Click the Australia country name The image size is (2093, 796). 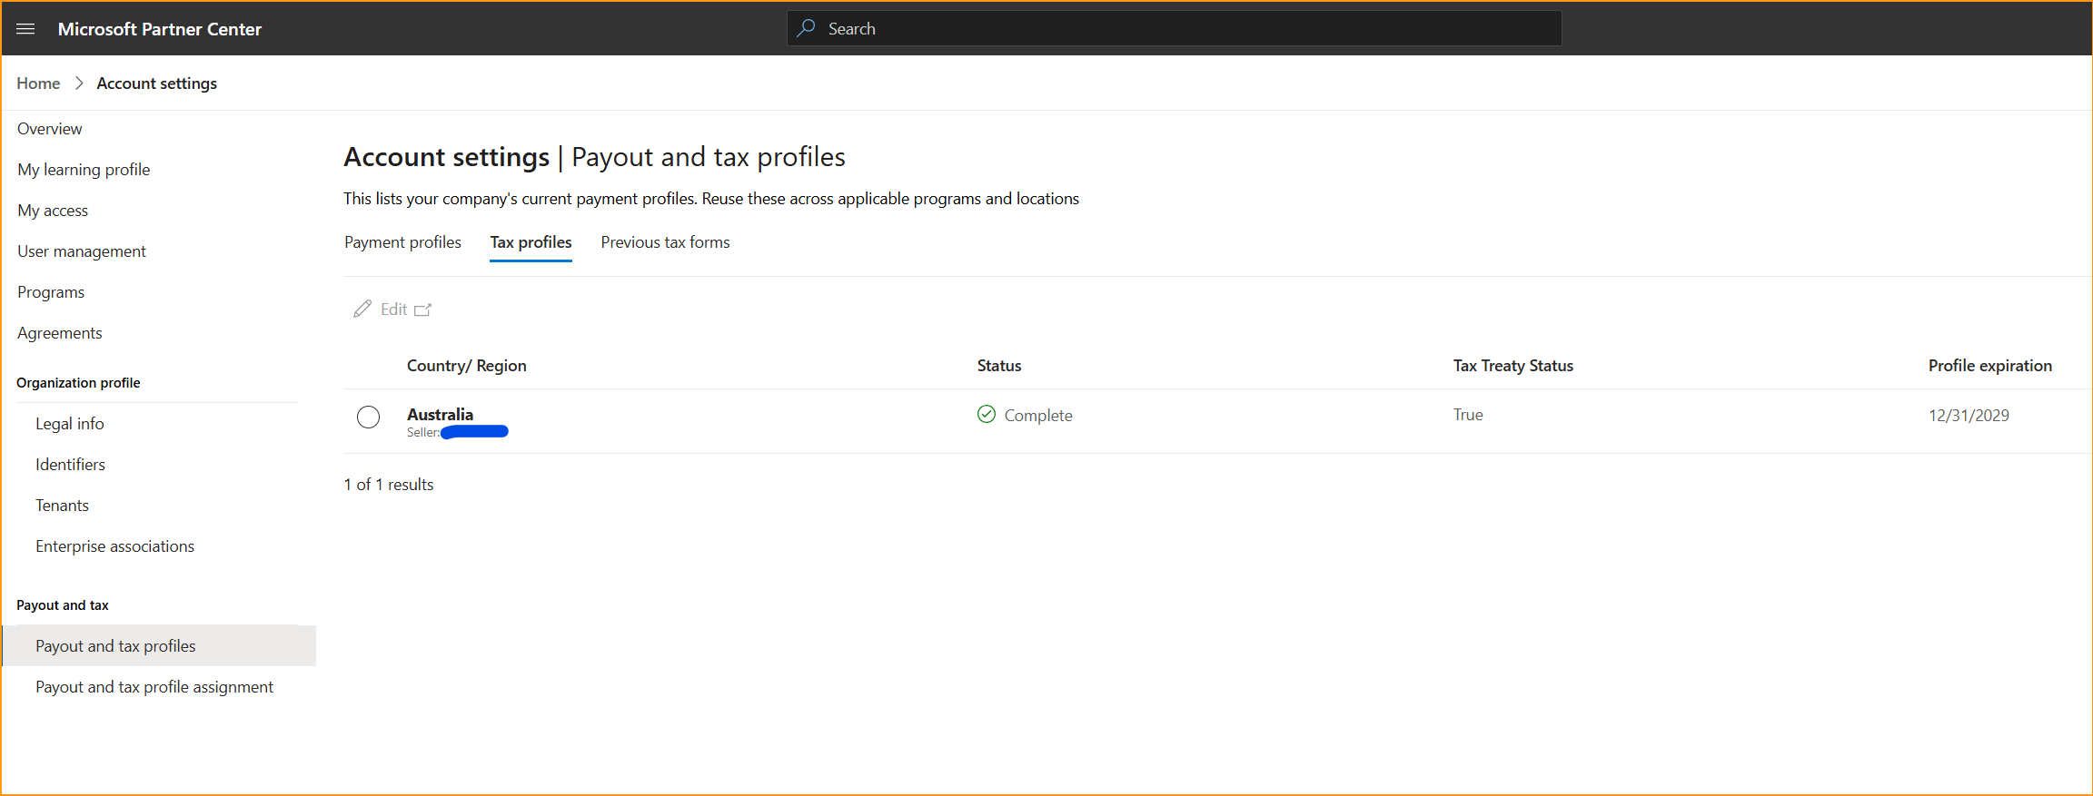441,414
